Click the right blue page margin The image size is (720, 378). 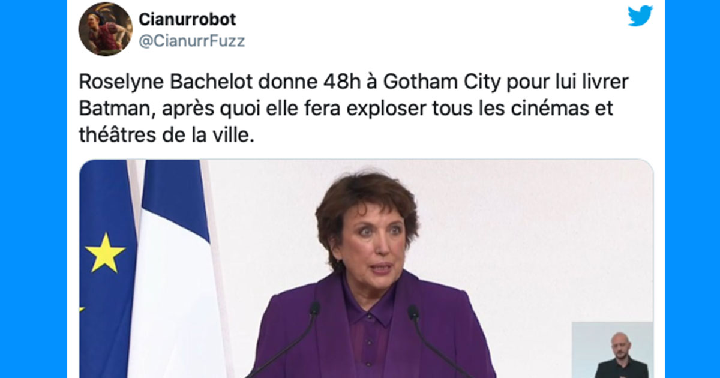coord(692,189)
